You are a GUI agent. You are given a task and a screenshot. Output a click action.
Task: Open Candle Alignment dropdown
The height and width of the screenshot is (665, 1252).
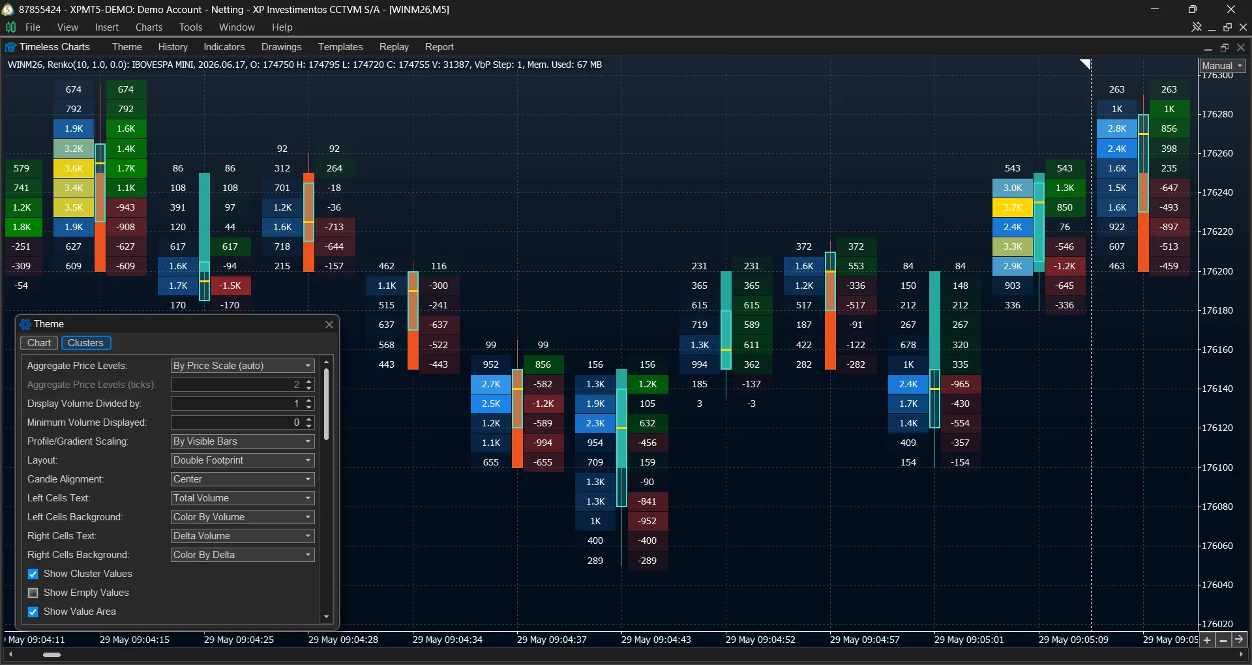(x=243, y=479)
